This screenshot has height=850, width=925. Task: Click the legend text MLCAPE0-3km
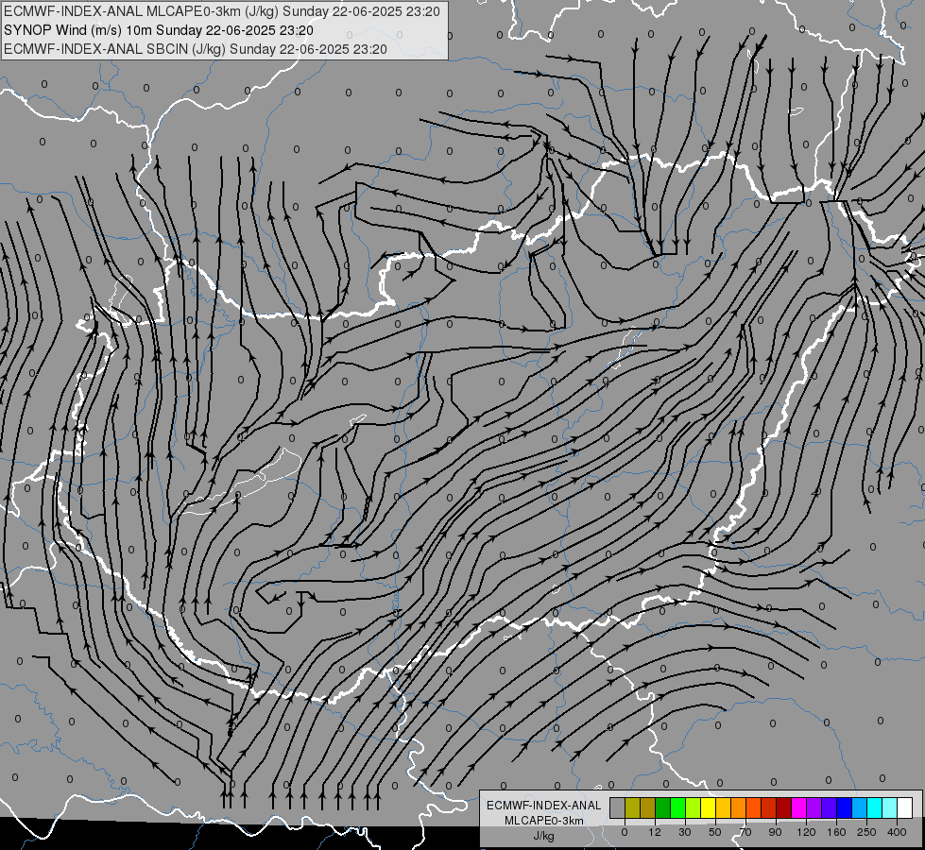click(x=544, y=821)
